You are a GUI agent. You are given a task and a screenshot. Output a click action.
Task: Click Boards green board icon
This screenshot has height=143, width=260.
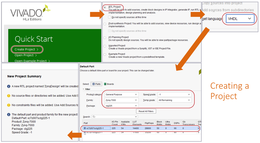105,84
